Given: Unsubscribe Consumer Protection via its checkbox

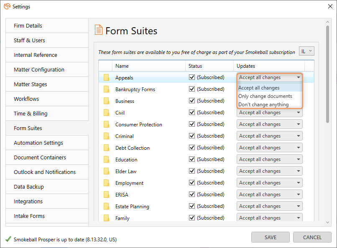Looking at the screenshot, I should coord(192,124).
